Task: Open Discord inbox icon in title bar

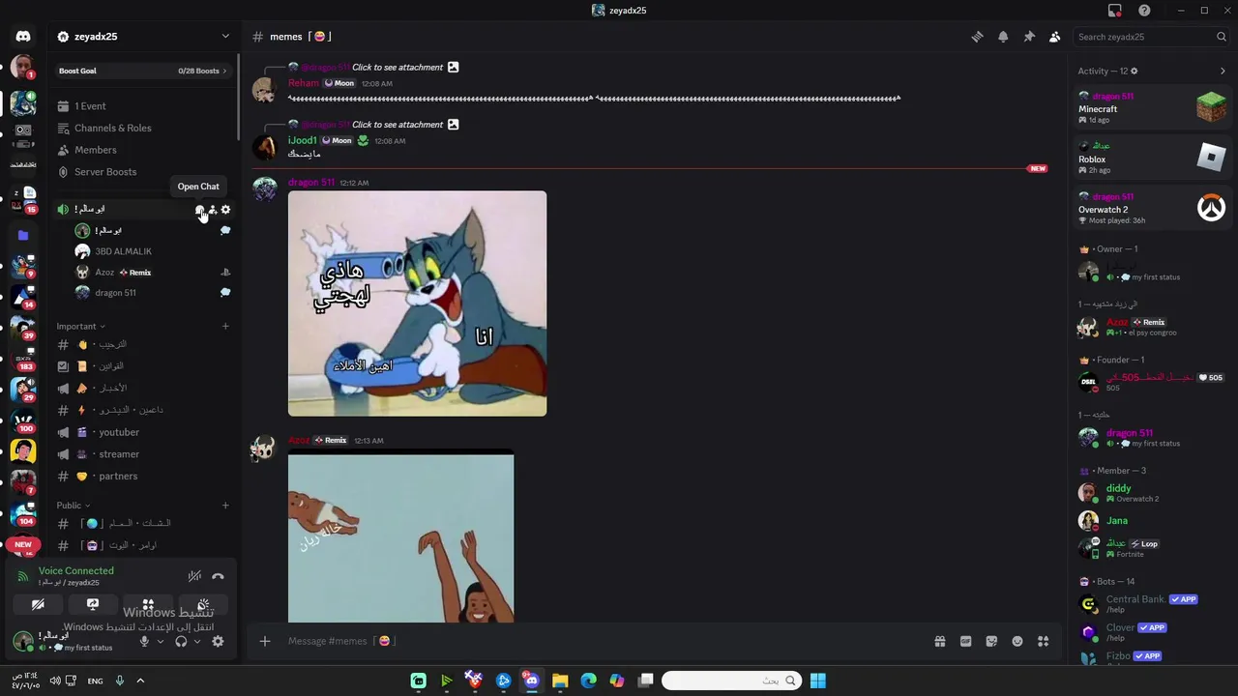Action: coord(1115,11)
